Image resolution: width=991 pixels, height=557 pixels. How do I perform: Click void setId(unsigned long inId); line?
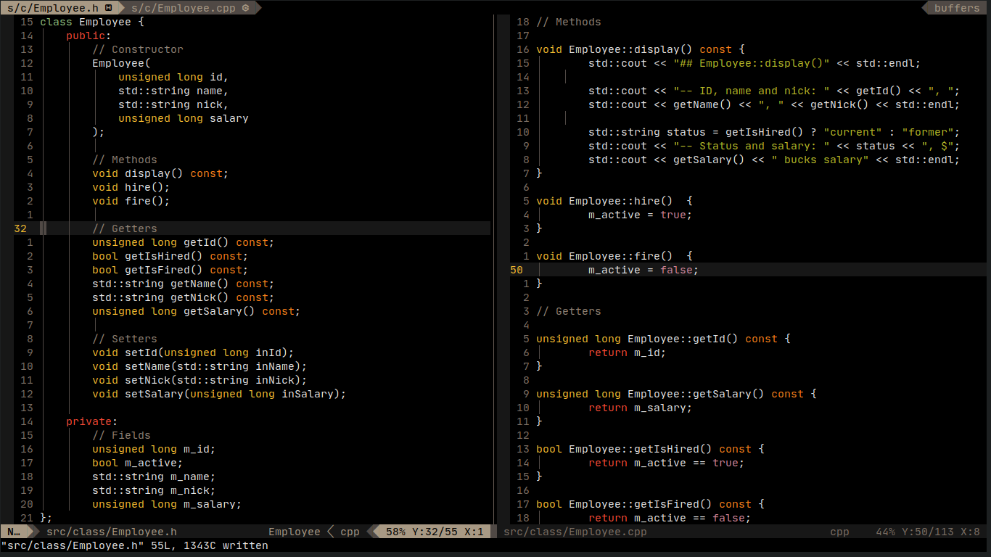[193, 352]
